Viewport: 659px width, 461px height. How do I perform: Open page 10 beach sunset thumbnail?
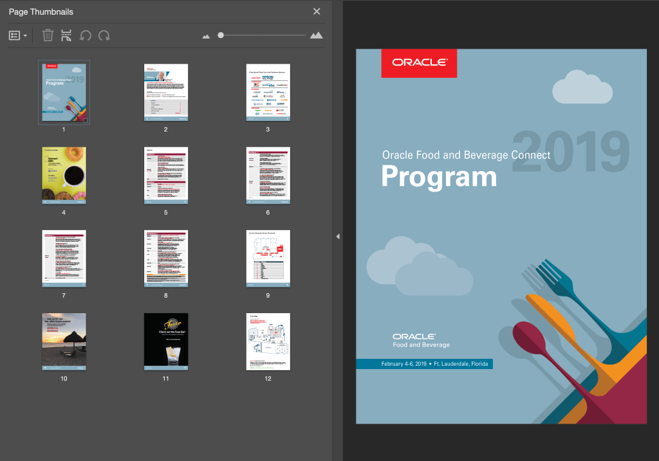point(64,341)
